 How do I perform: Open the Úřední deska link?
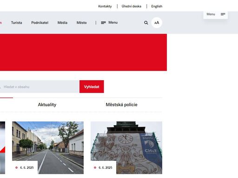[132, 6]
